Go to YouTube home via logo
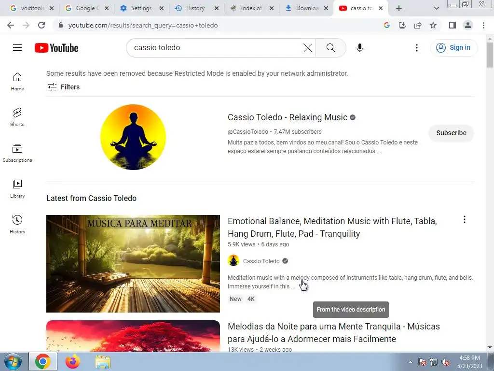This screenshot has height=371, width=494. [x=56, y=48]
